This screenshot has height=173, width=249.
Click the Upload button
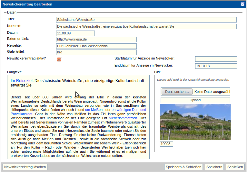(x=195, y=100)
